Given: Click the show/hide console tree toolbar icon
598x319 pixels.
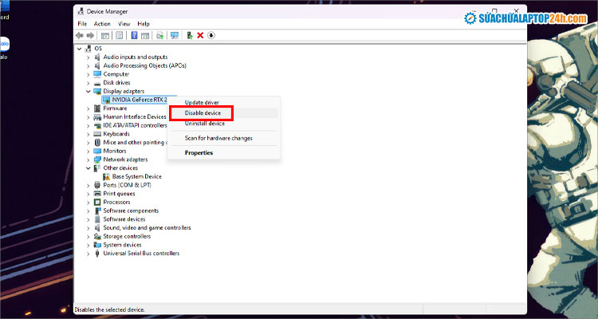Looking at the screenshot, I should (x=105, y=35).
